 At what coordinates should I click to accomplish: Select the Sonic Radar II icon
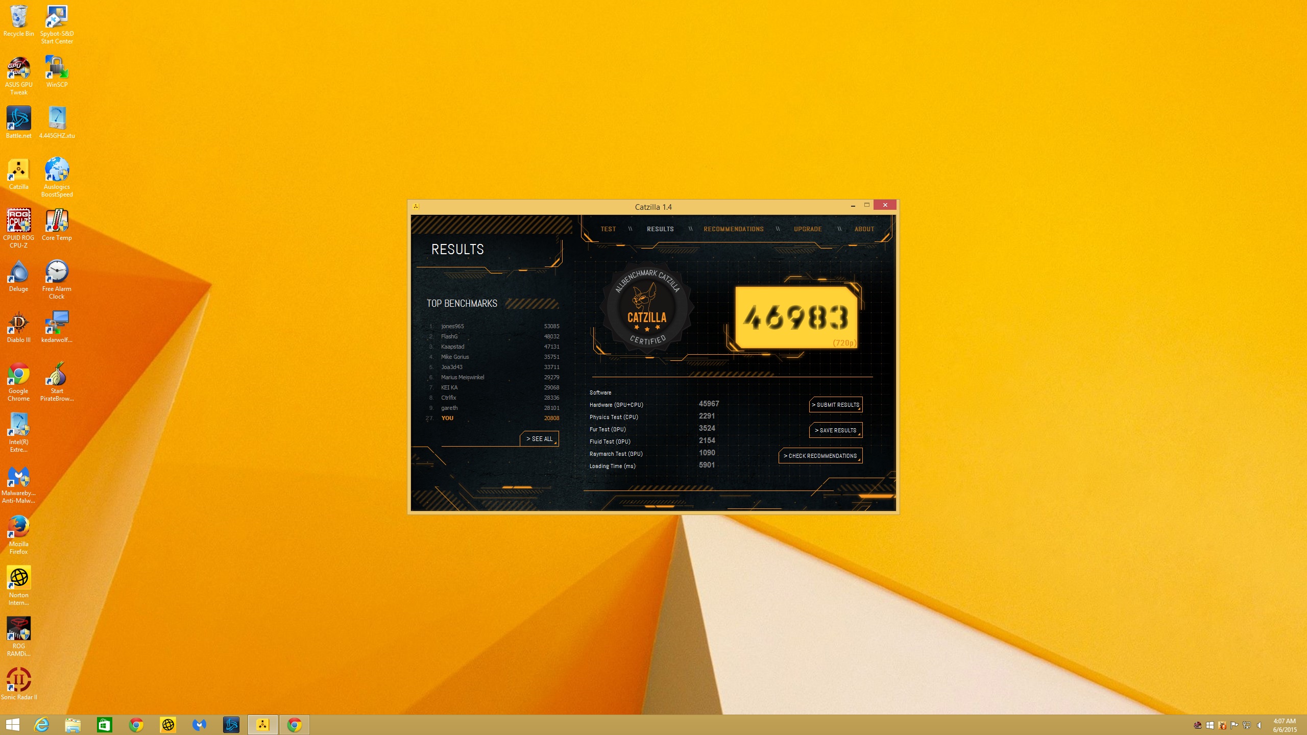pos(18,684)
